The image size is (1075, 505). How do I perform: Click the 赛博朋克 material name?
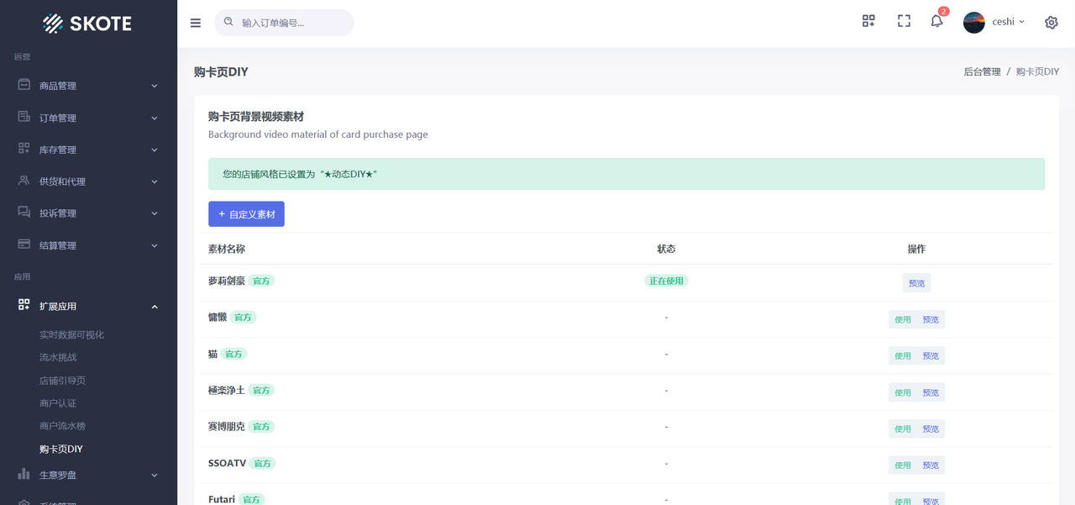tap(227, 427)
